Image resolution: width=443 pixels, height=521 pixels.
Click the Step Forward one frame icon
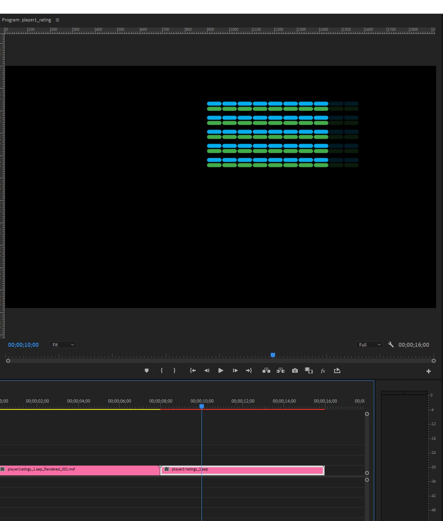(x=235, y=370)
